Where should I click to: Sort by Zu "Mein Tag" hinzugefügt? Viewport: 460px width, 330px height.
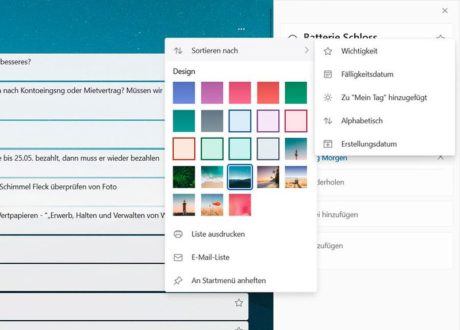(x=385, y=97)
